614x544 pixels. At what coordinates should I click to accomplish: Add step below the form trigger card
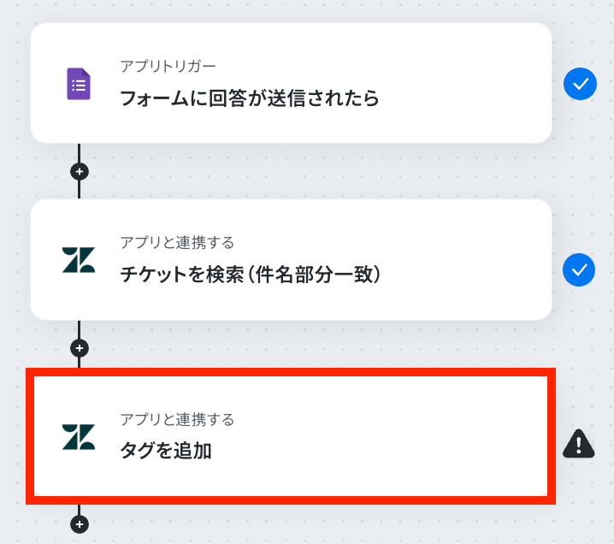[x=80, y=171]
